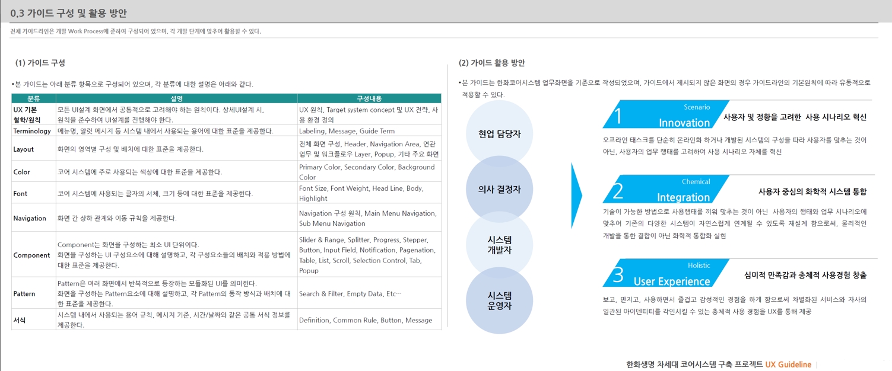Click the Pattern row label
The image size is (892, 371).
tap(24, 293)
